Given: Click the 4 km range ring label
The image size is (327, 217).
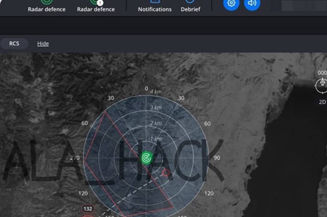Looking at the screenshot, I should (x=156, y=92).
